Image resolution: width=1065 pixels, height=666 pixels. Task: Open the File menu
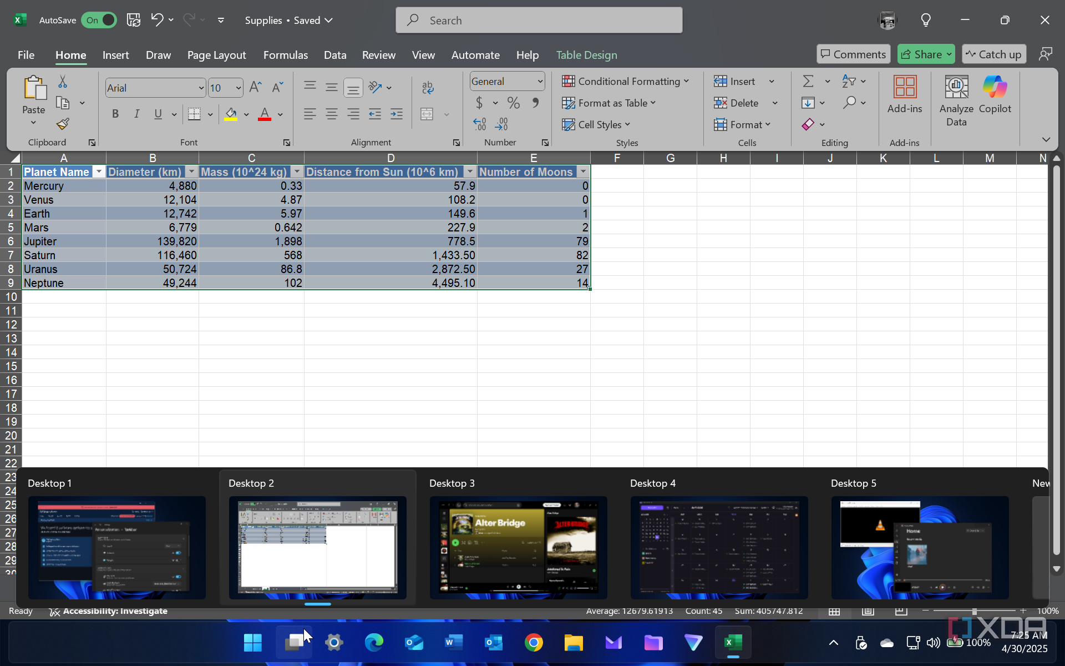coord(26,55)
